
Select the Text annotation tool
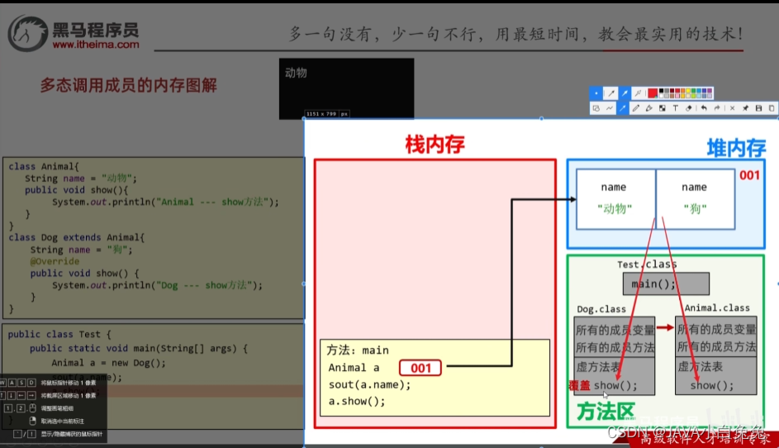[x=676, y=108]
